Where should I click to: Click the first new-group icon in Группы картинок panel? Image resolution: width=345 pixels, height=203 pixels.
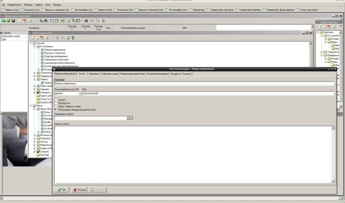319,26
